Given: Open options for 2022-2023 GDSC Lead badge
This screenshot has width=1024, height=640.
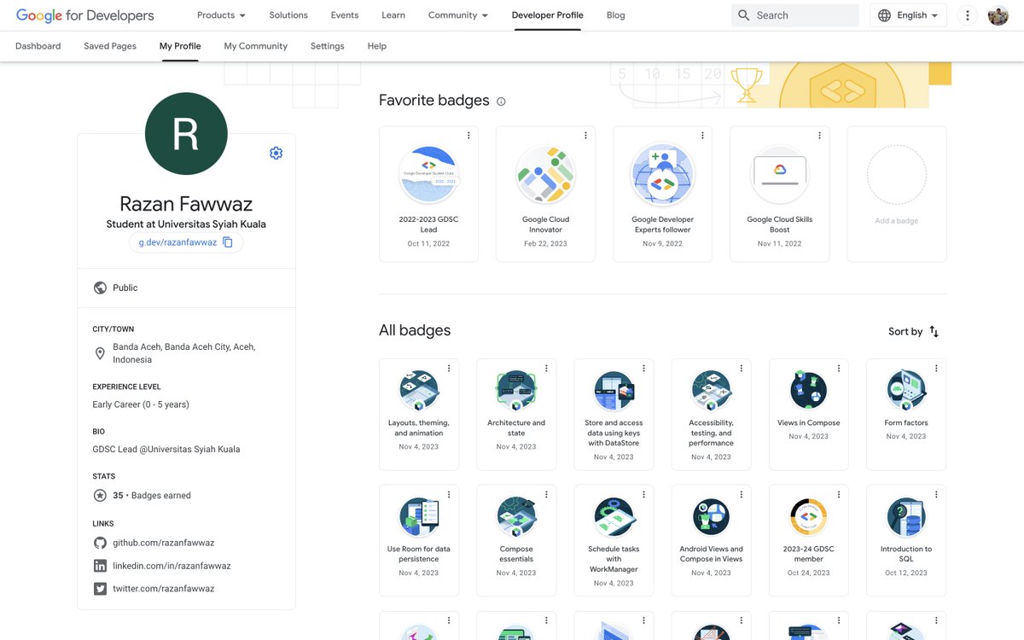Looking at the screenshot, I should coord(468,136).
